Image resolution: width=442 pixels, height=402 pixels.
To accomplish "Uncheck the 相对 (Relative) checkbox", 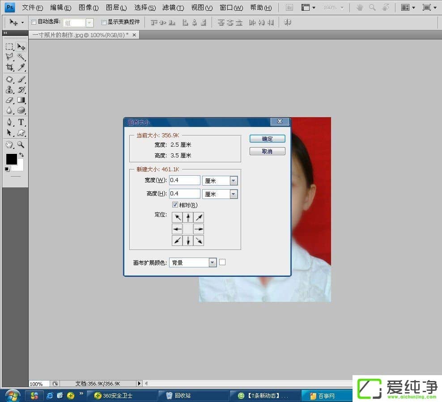I will [x=175, y=205].
